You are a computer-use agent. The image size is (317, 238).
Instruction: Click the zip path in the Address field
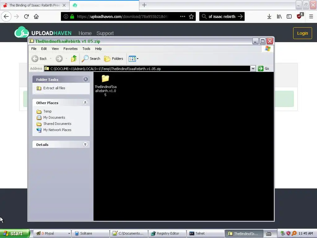click(106, 69)
